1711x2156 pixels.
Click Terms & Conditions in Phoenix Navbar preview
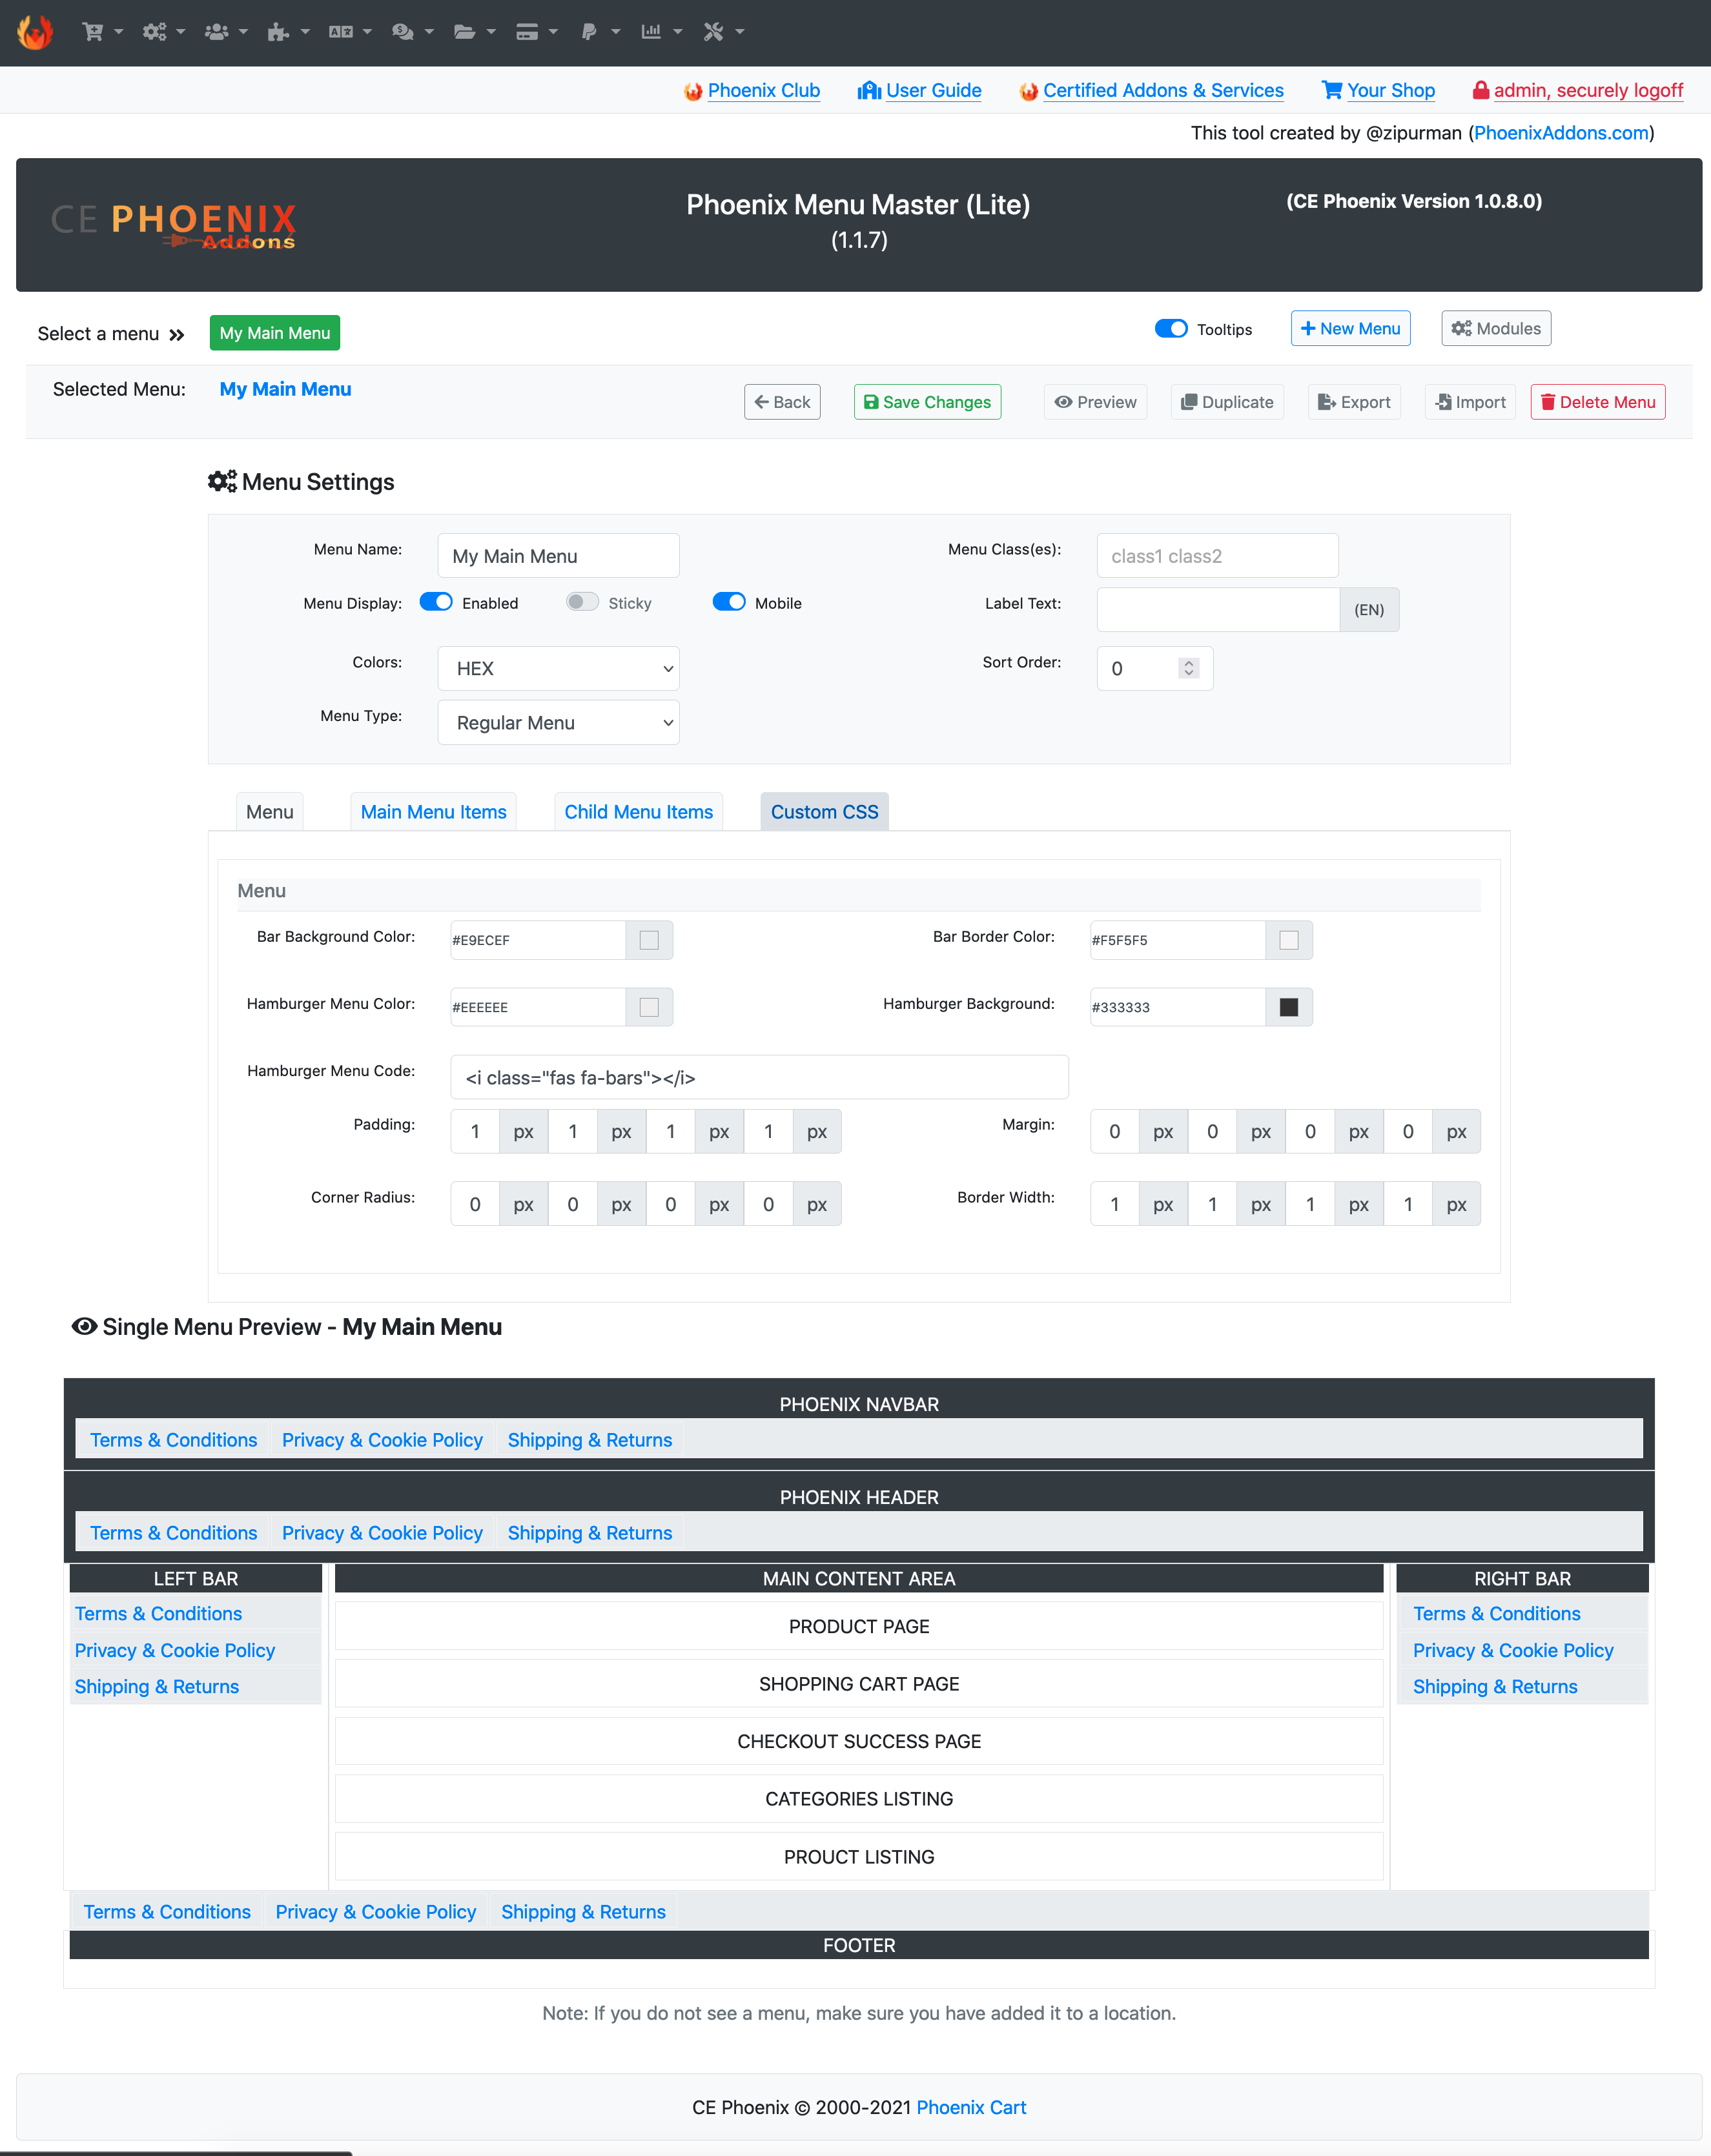point(173,1439)
